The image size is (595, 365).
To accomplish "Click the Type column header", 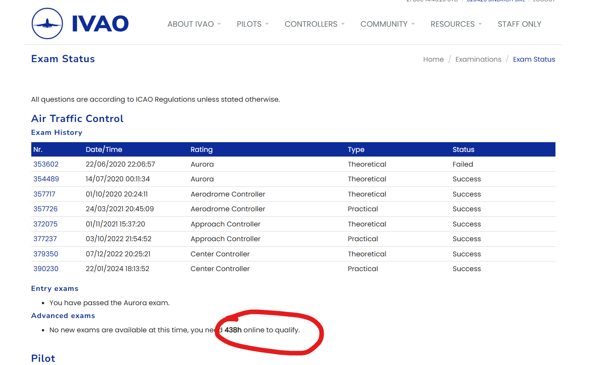I will [356, 150].
